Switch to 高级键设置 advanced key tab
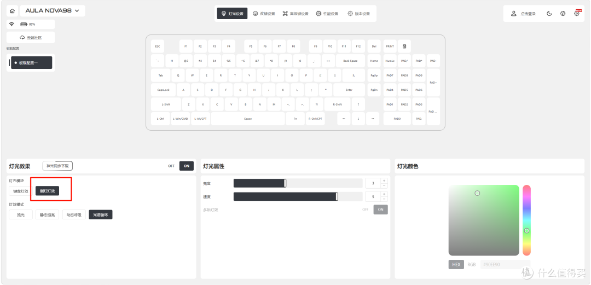The height and width of the screenshot is (285, 591). [296, 14]
